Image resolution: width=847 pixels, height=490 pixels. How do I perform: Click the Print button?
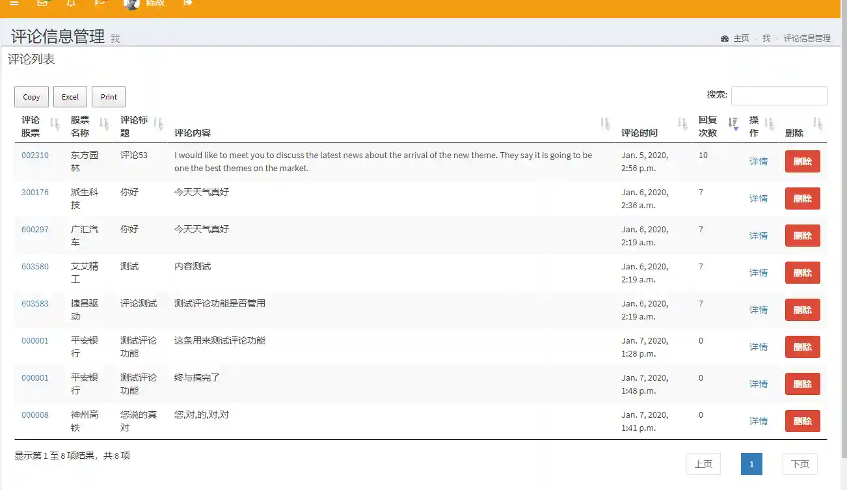[109, 97]
